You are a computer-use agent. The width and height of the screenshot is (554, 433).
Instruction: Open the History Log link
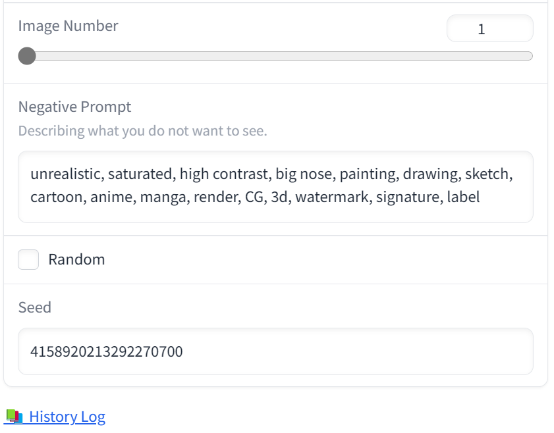tap(67, 417)
